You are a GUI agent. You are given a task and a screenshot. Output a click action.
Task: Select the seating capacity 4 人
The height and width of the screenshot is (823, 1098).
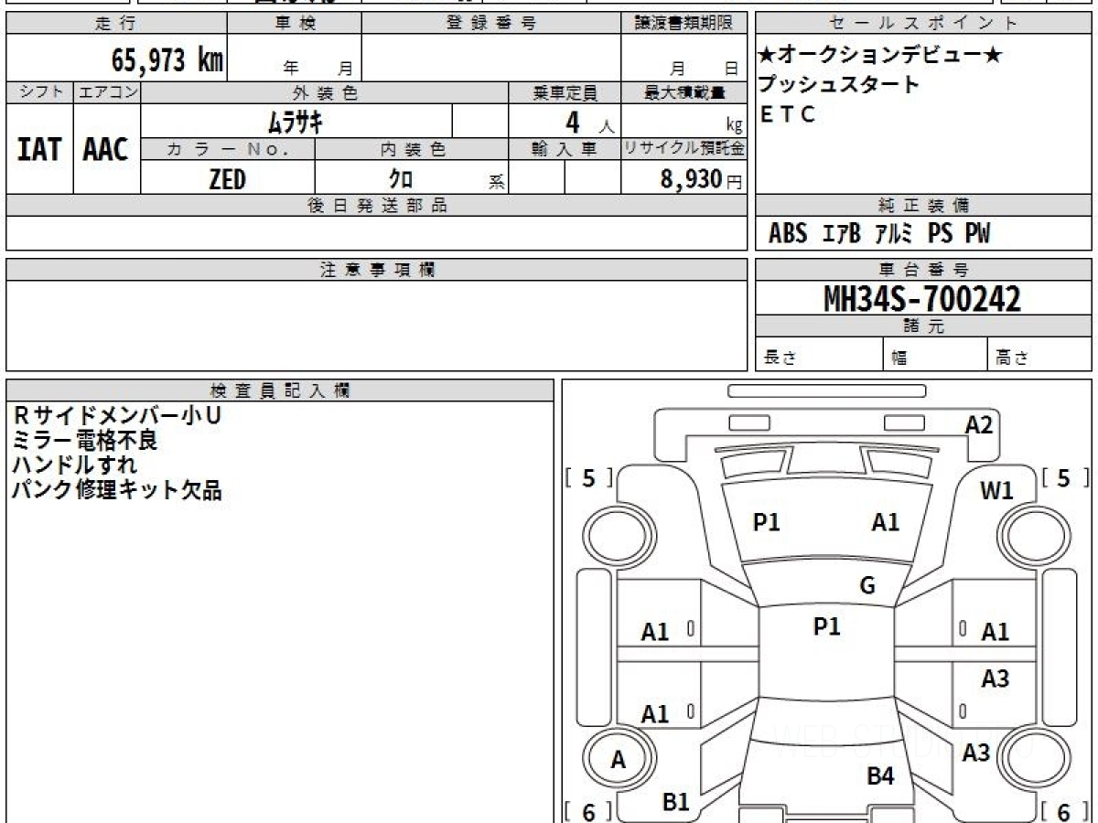point(589,122)
